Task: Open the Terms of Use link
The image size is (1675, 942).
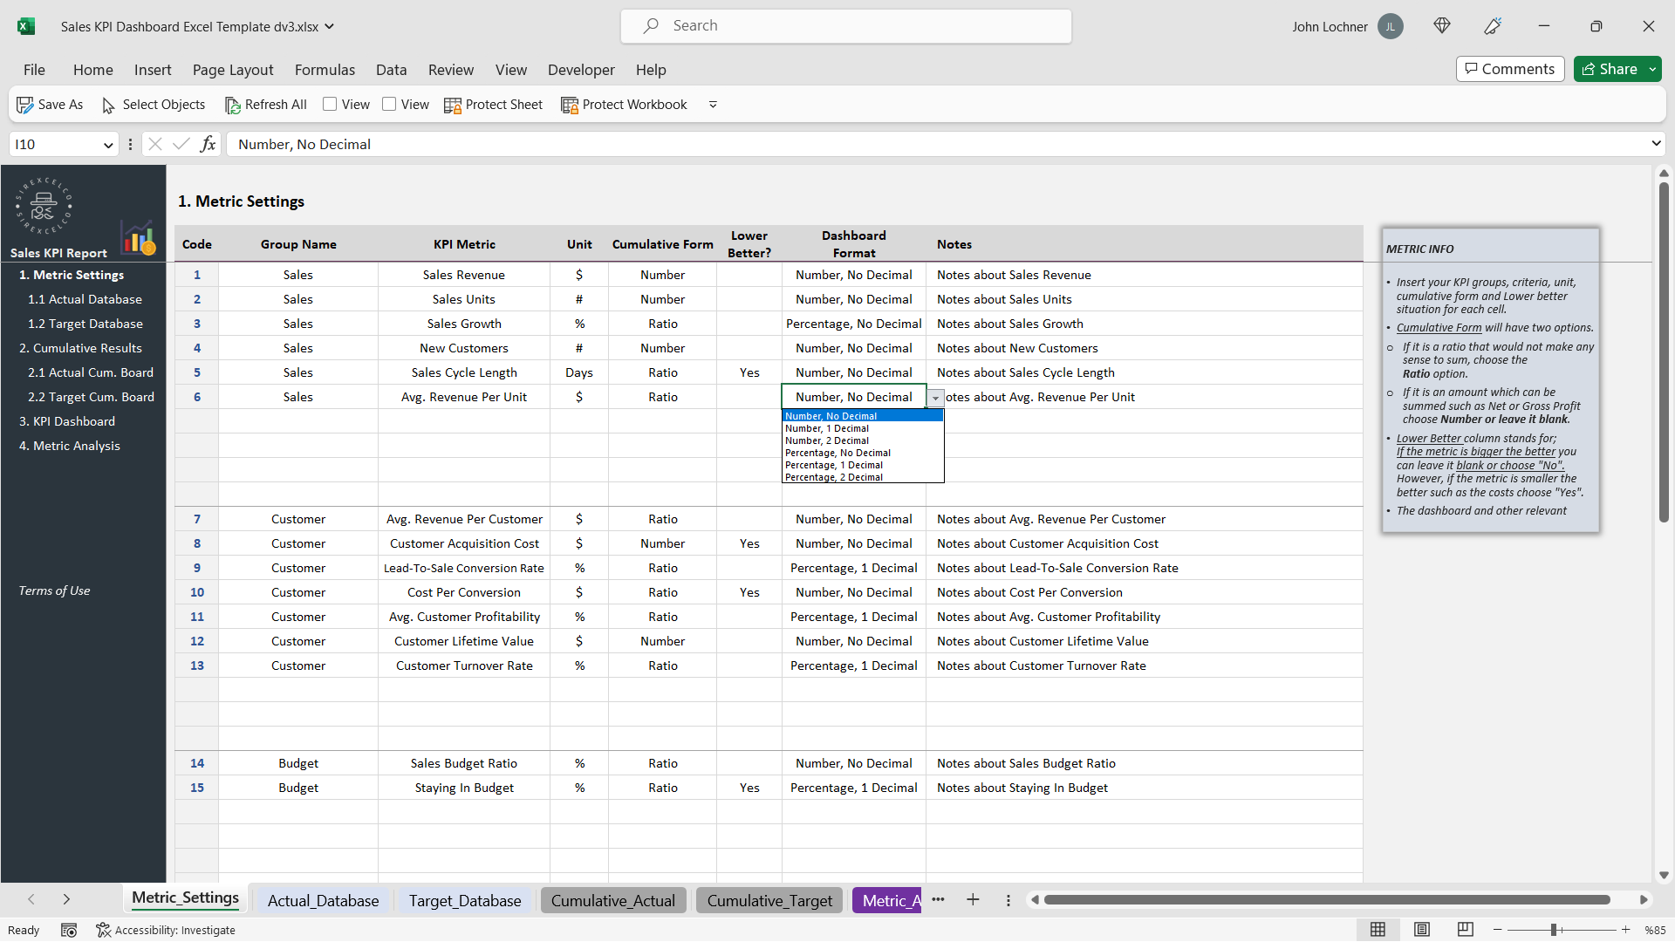Action: point(54,590)
